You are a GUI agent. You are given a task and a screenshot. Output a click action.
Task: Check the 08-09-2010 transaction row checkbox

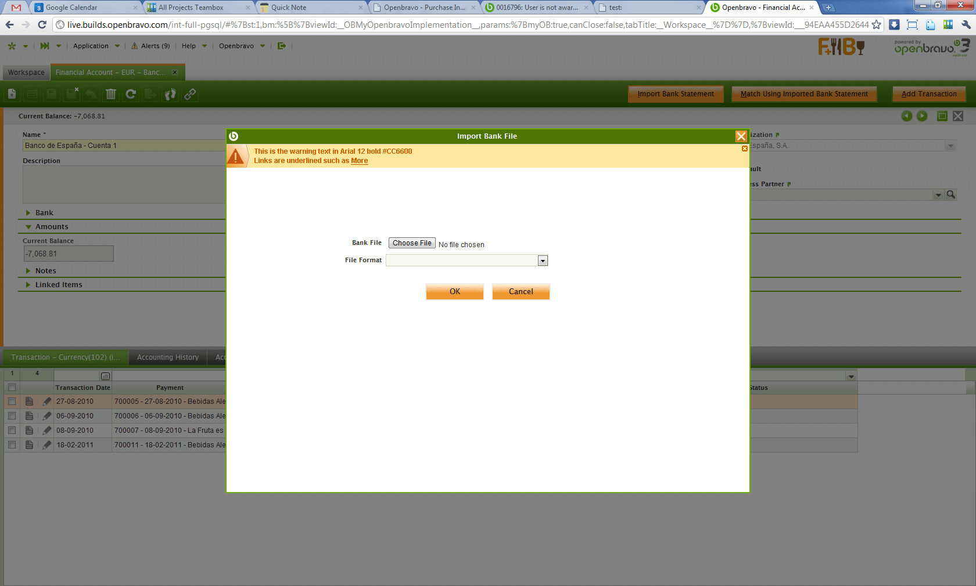(12, 431)
